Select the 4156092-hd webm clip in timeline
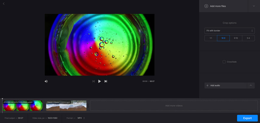This screenshot has width=260, height=123. pos(22,105)
